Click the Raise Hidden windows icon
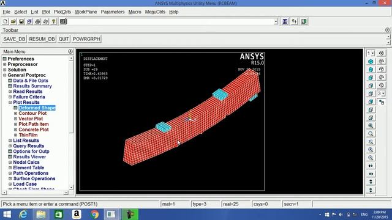This screenshot has height=220, width=392. pyautogui.click(x=285, y=21)
